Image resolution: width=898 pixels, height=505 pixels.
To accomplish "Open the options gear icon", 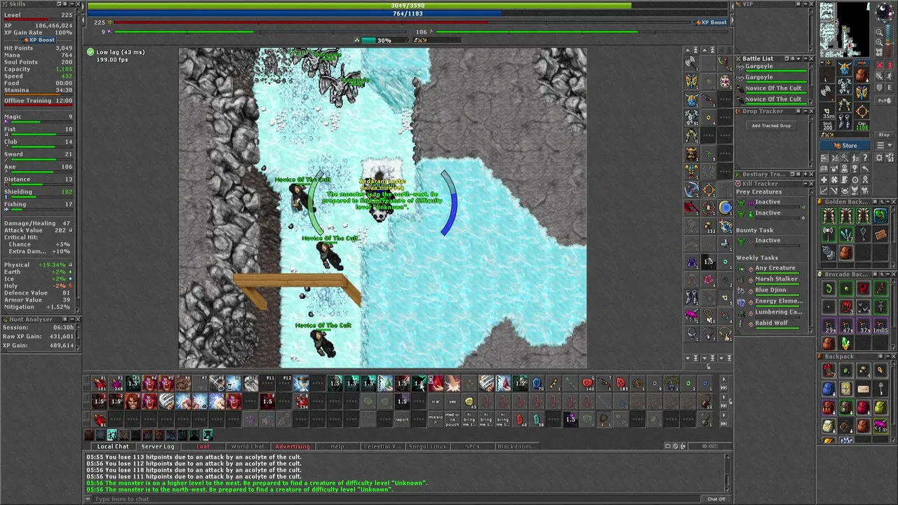I will point(879,158).
